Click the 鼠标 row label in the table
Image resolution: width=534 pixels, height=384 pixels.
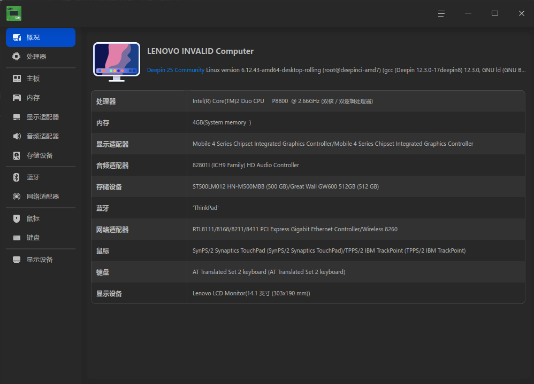pyautogui.click(x=103, y=251)
